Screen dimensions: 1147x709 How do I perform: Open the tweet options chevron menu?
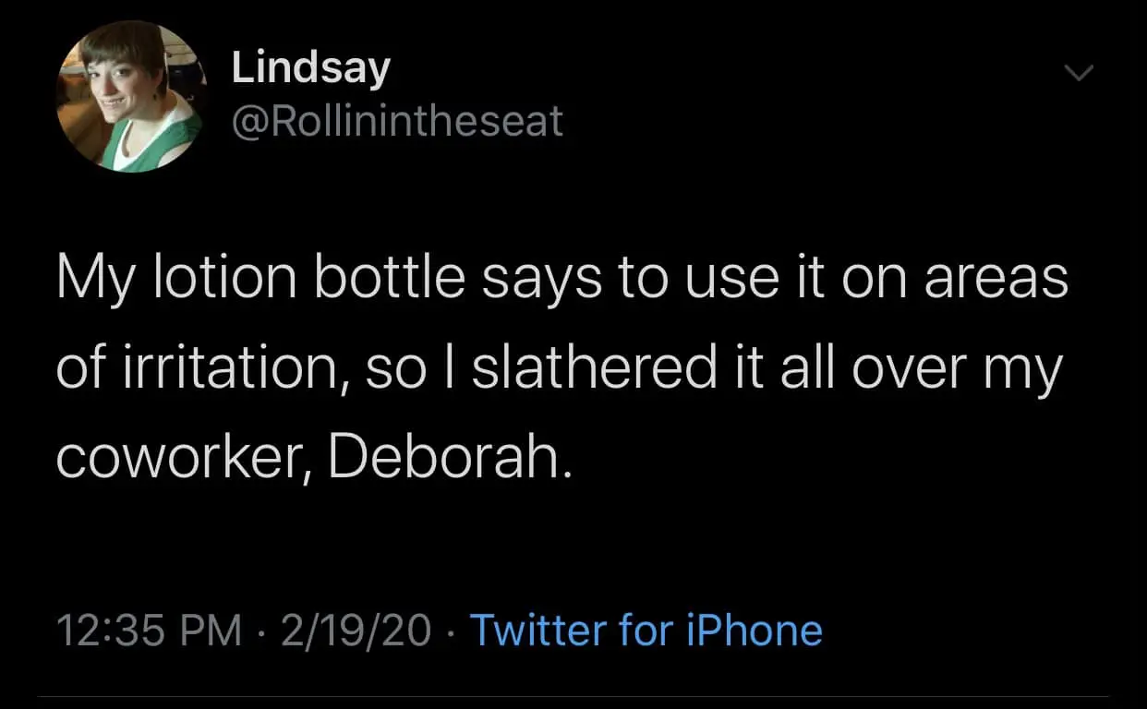click(x=1079, y=72)
